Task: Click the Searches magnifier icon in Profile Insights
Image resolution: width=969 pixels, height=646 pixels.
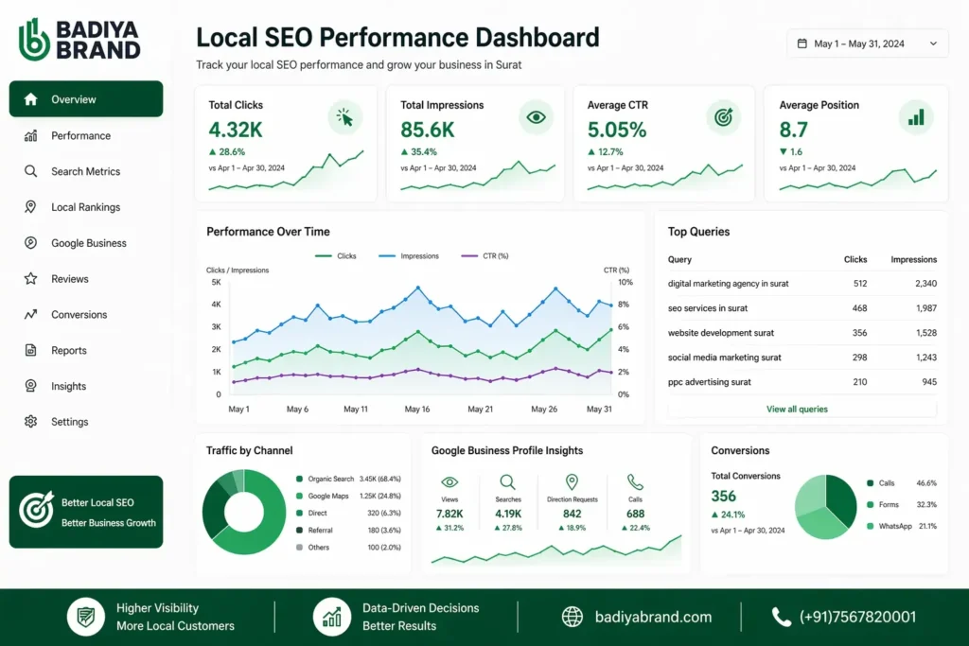Action: tap(508, 482)
